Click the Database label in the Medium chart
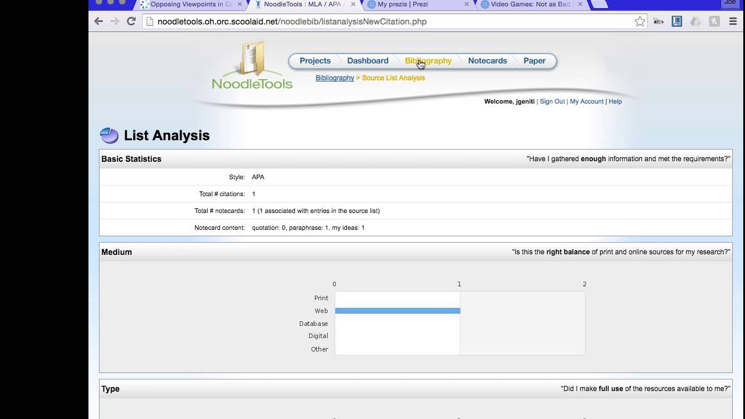 314,324
